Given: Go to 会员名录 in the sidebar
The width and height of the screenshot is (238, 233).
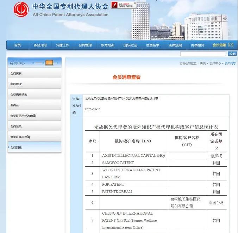Looking at the screenshot, I should [x=35, y=126].
